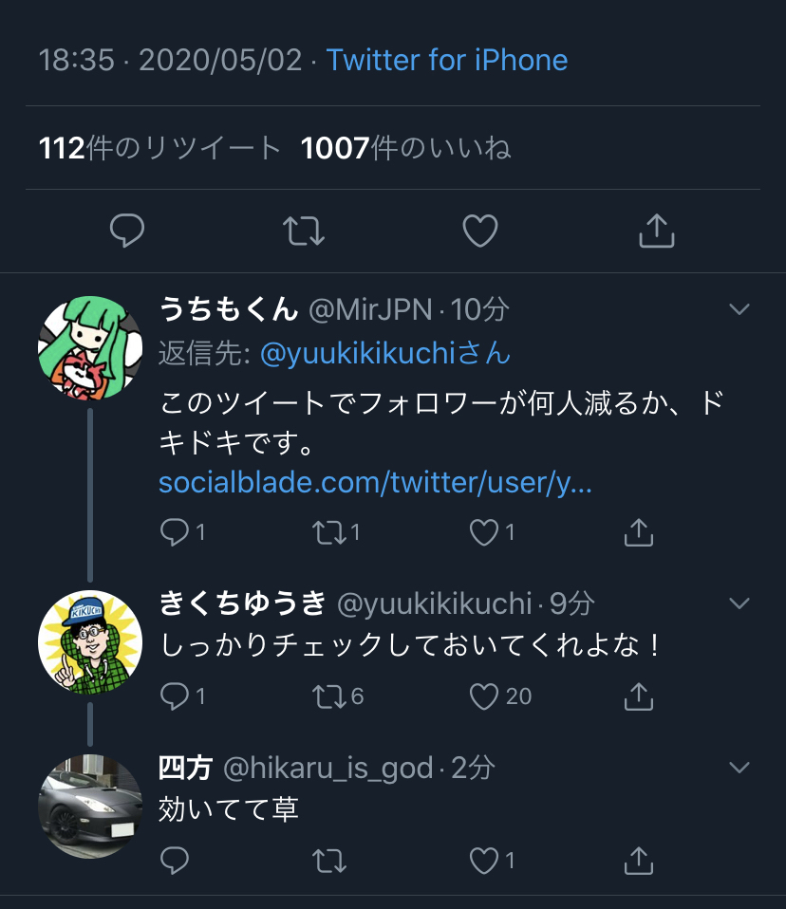Reply to 四方's 効いてて草 tweet
The image size is (786, 909).
click(175, 861)
